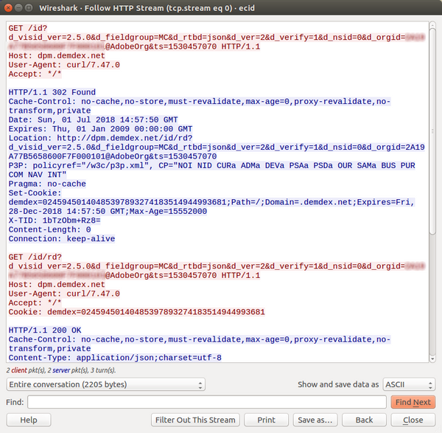
Task: Focus the Find text input field
Action: point(207,402)
